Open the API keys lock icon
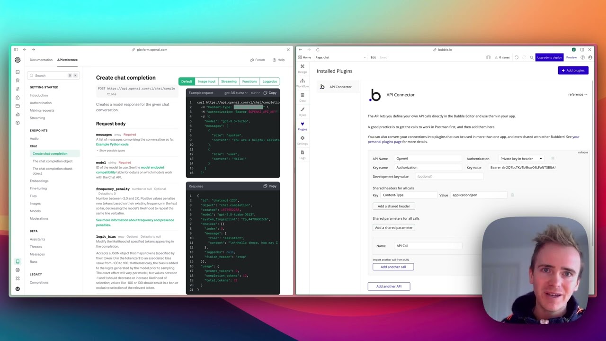This screenshot has height=341, width=606. (x=18, y=98)
